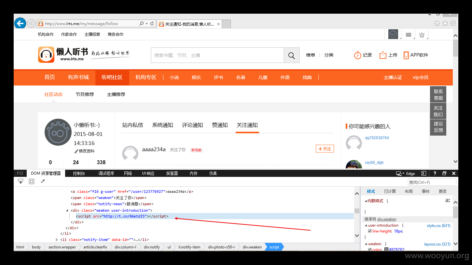This screenshot has height=265, width=472.
Task: Open the IE home icon
Action: point(437,23)
